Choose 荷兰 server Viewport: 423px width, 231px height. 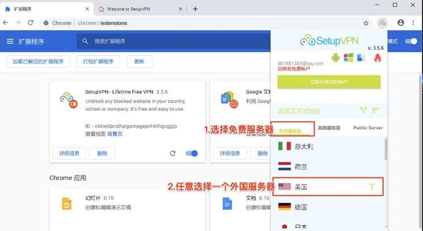[x=328, y=167]
